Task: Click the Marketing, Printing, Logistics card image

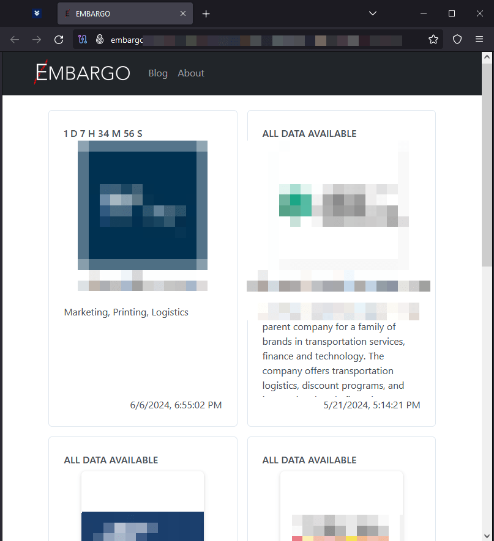Action: 143,205
